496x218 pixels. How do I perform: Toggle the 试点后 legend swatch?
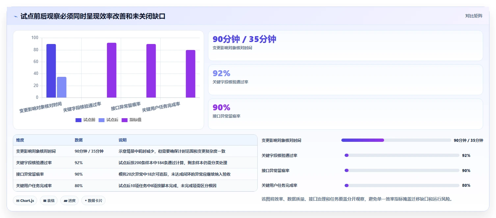[101, 120]
